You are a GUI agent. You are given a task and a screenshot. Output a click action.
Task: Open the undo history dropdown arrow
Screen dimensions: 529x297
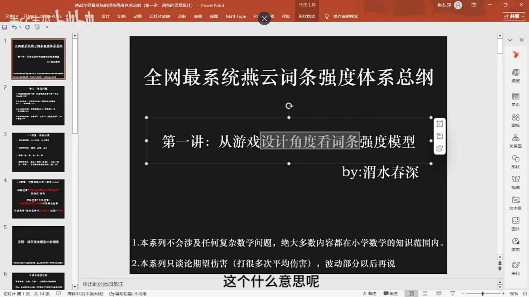[x=20, y=27]
